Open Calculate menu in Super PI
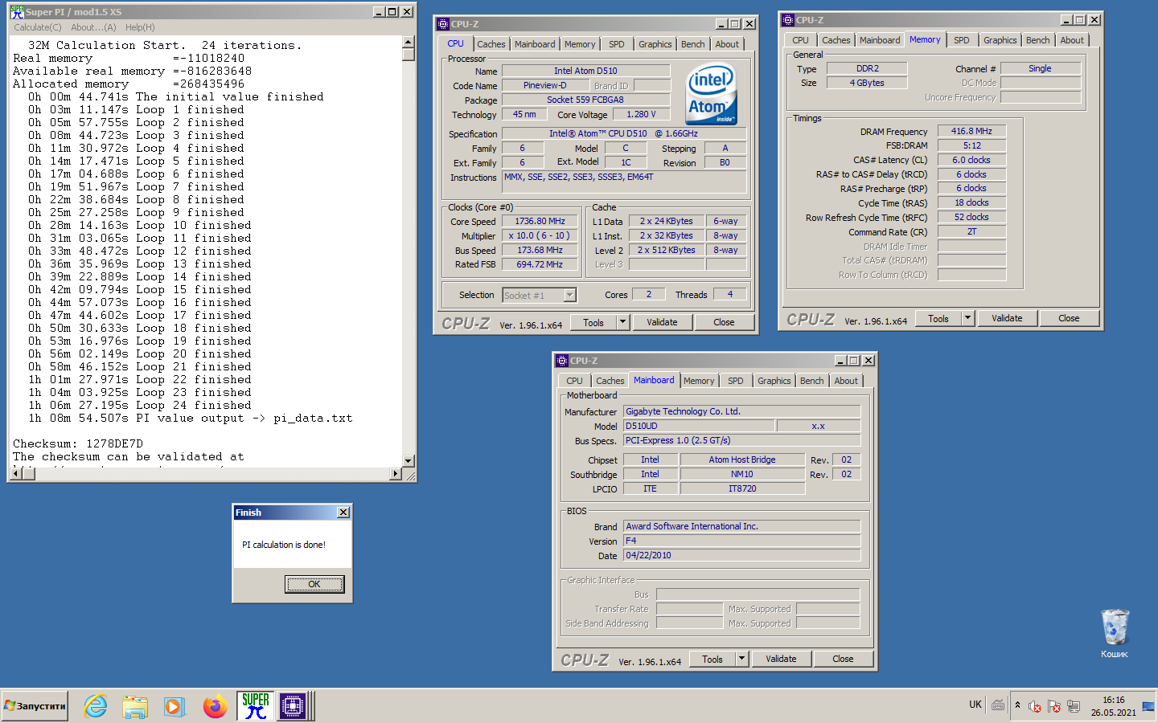 [x=37, y=27]
